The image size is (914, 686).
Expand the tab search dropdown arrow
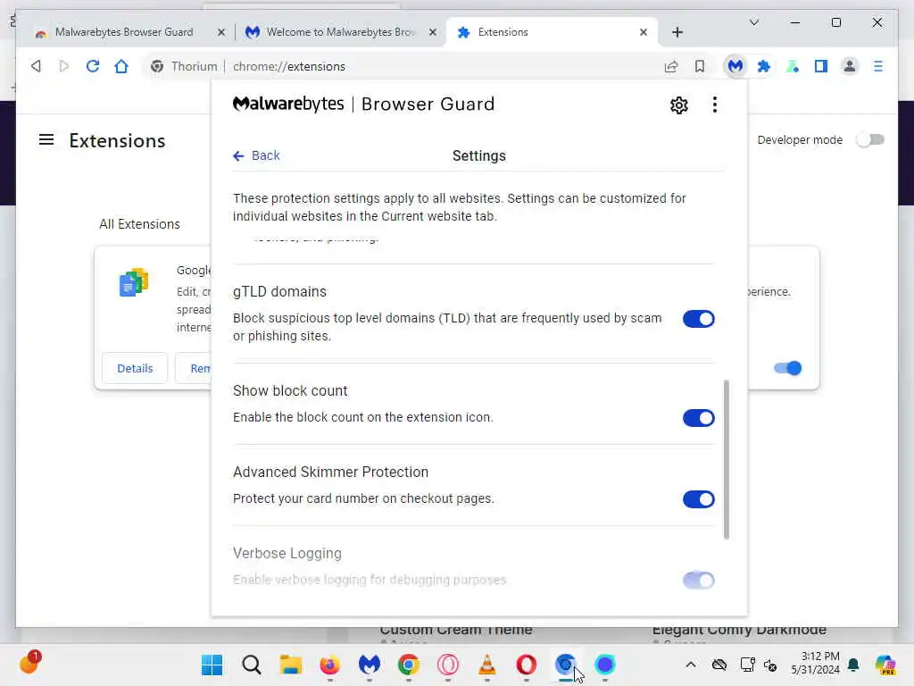(753, 22)
